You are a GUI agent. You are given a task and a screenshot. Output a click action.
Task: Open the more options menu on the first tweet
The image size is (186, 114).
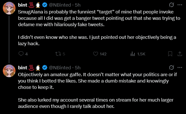tap(180, 5)
